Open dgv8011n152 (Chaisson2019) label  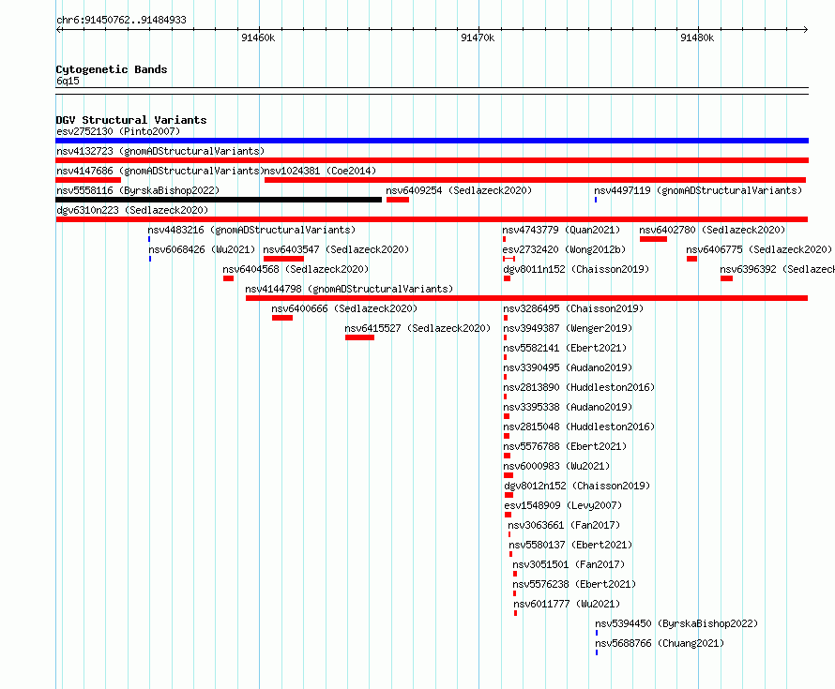[x=576, y=269]
